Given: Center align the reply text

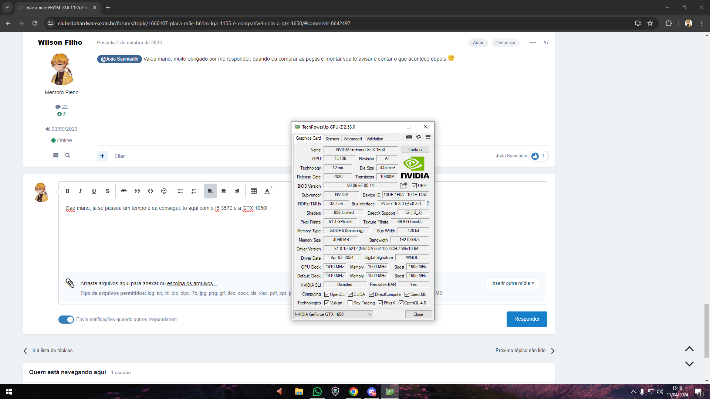Looking at the screenshot, I should pyautogui.click(x=224, y=191).
